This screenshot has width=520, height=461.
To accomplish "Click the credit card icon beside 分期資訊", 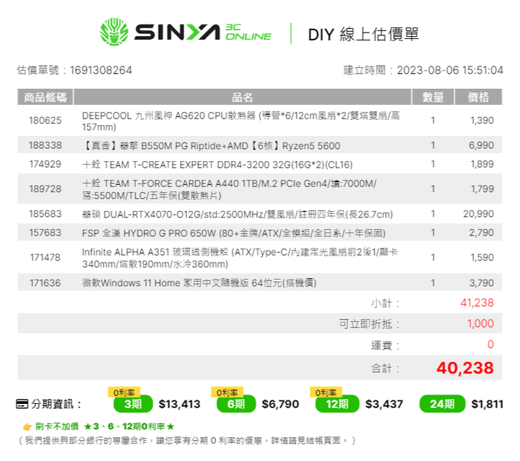I will tap(22, 404).
